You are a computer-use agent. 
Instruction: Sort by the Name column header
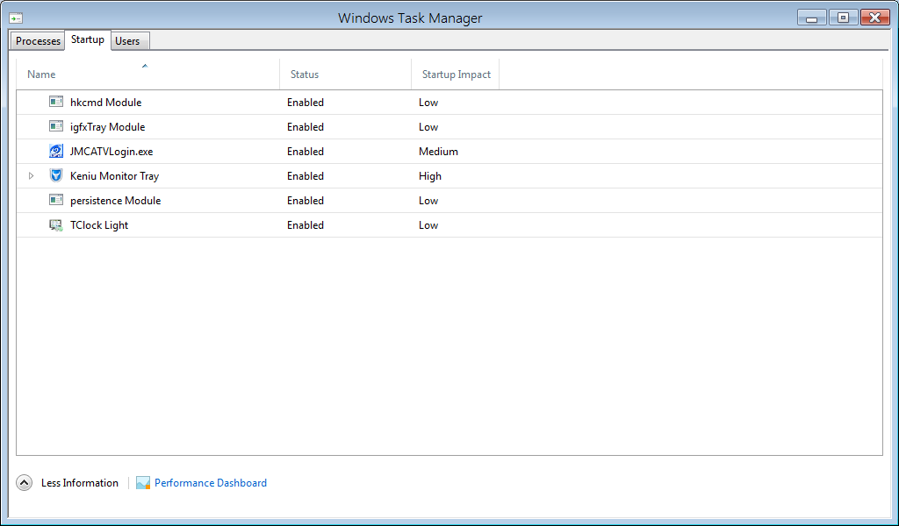(147, 75)
